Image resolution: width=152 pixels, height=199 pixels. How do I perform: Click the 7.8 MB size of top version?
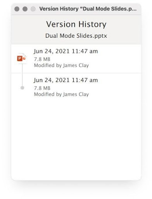click(x=42, y=59)
